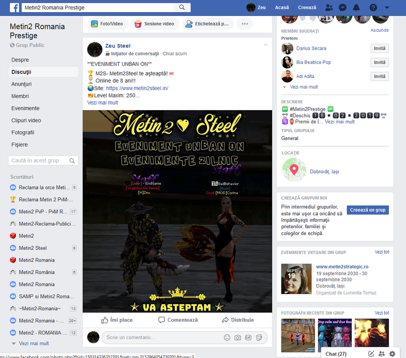This screenshot has width=406, height=358.
Task: Open the Messenger icon in top bar
Action: click(342, 8)
